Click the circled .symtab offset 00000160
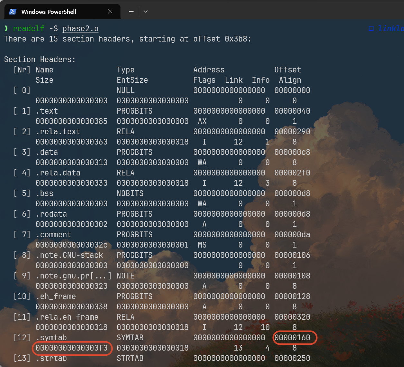This screenshot has width=404, height=367. [x=292, y=338]
